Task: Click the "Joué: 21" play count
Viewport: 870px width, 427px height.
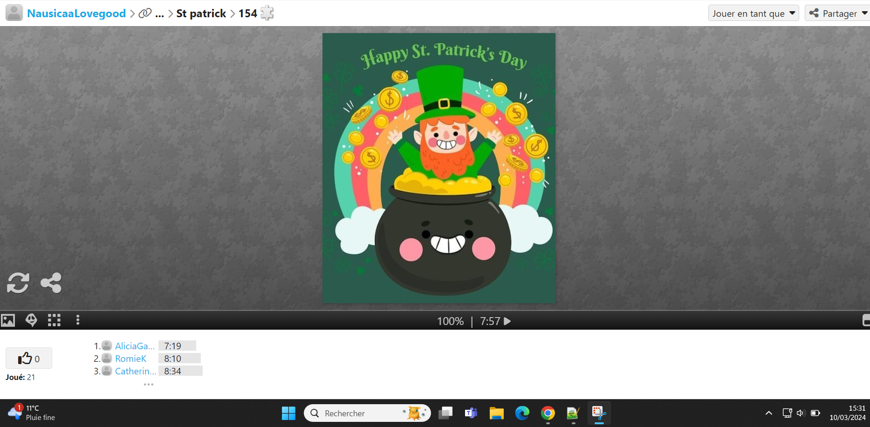Action: pos(20,377)
